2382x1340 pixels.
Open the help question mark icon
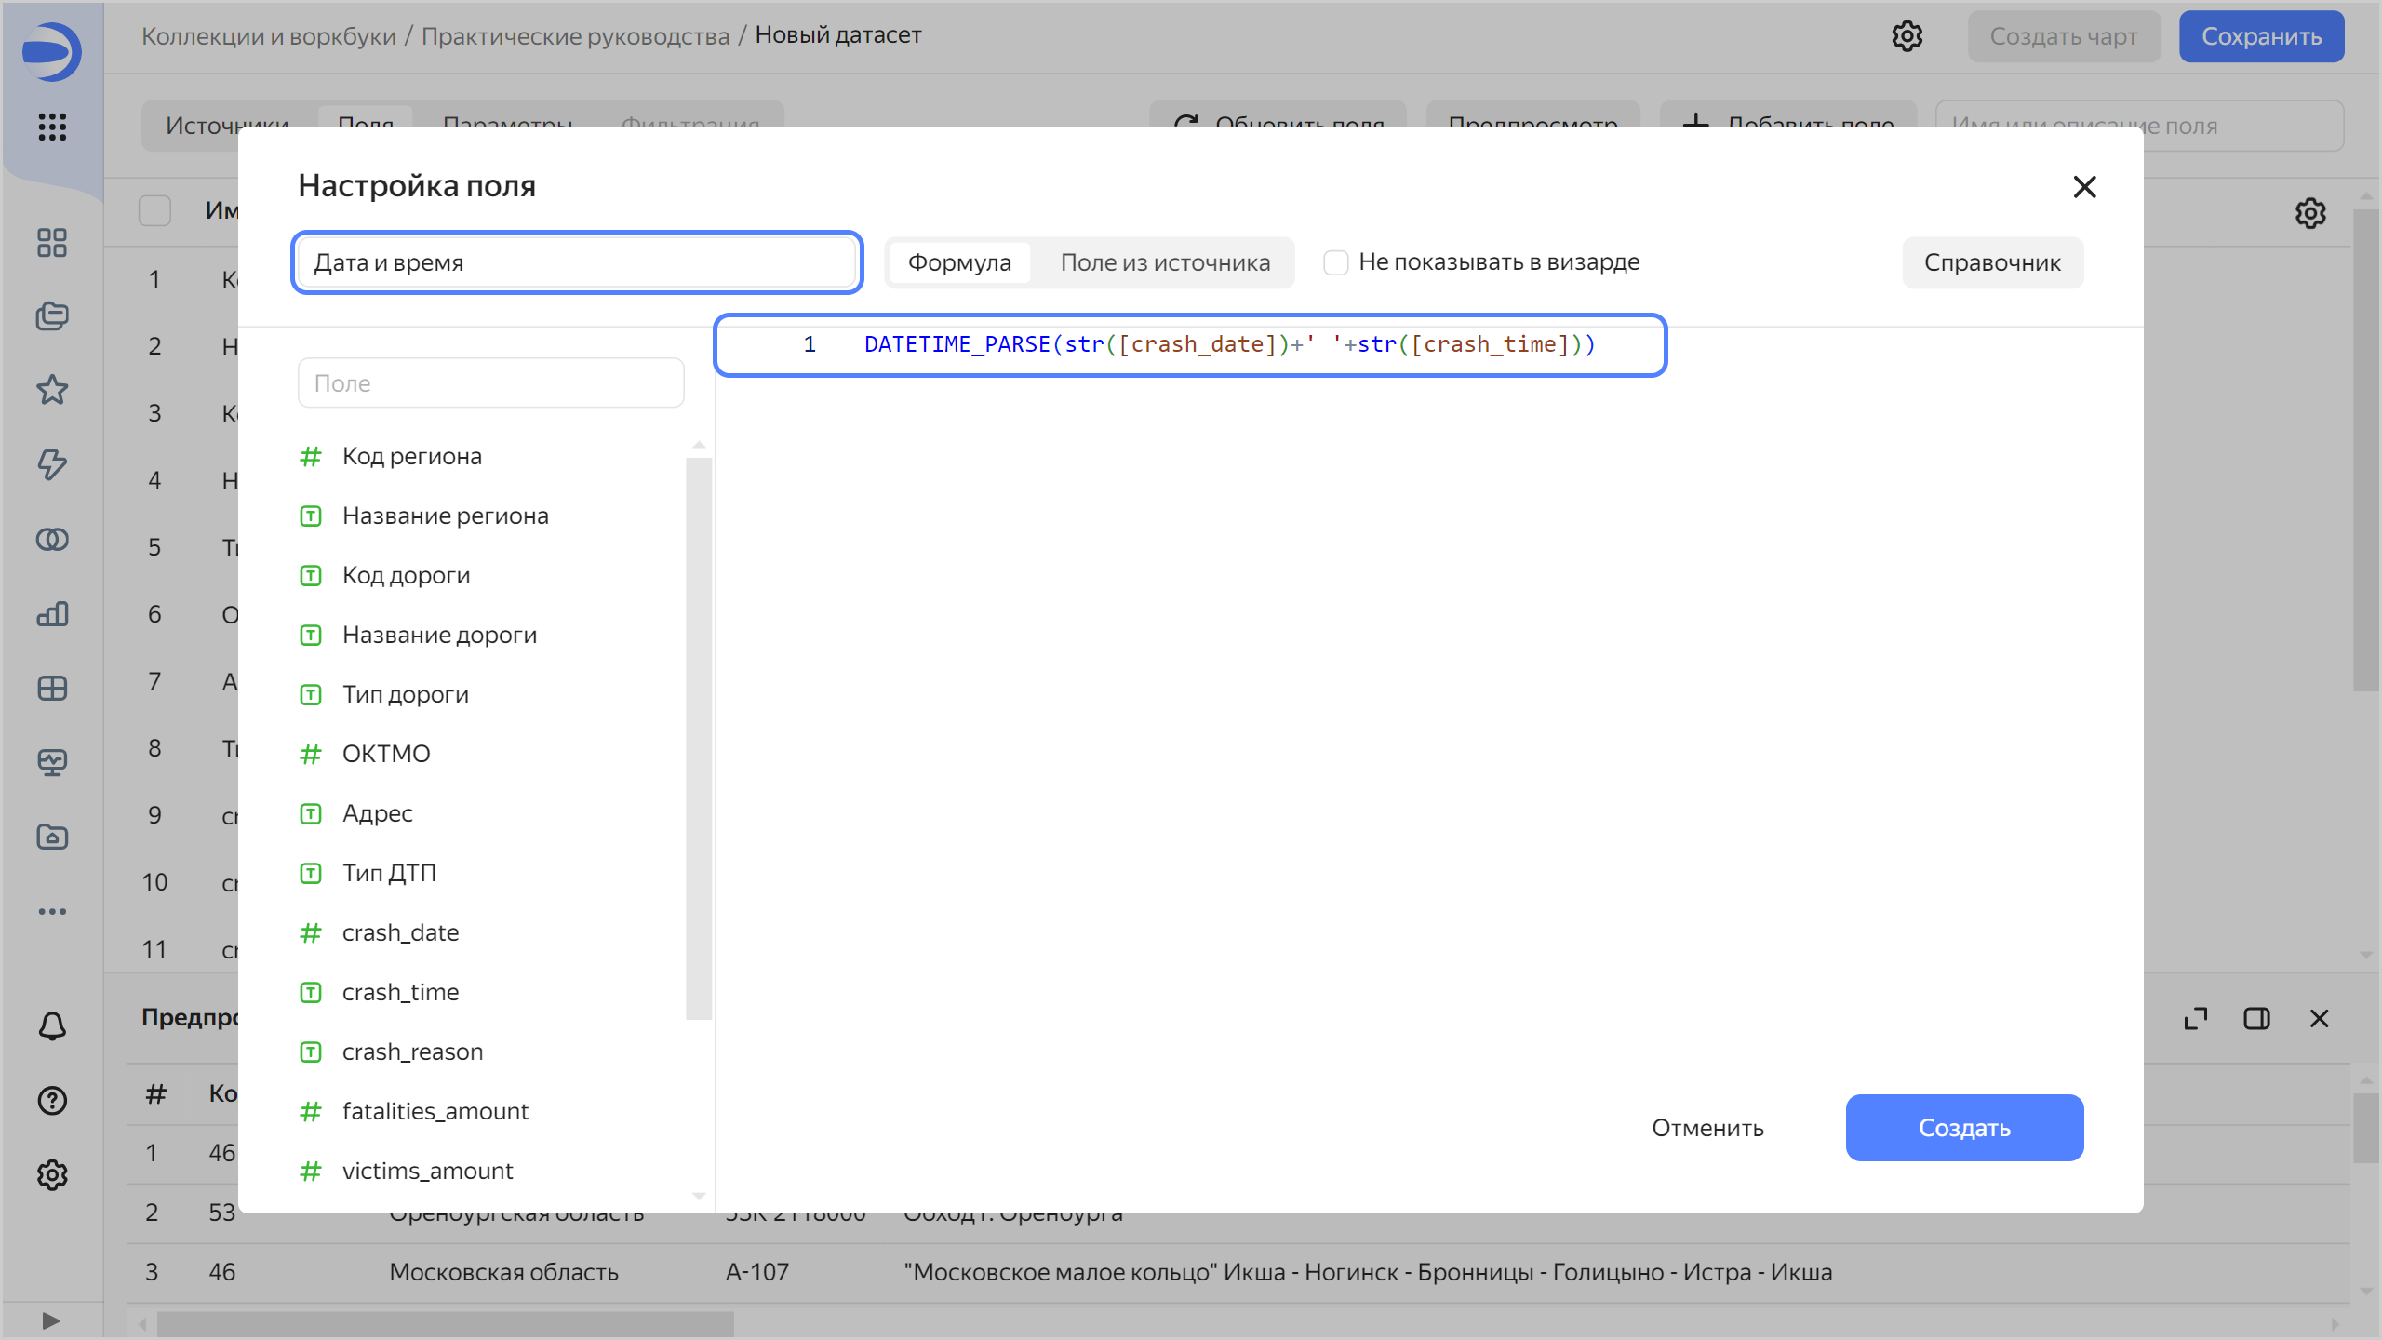click(x=52, y=1101)
